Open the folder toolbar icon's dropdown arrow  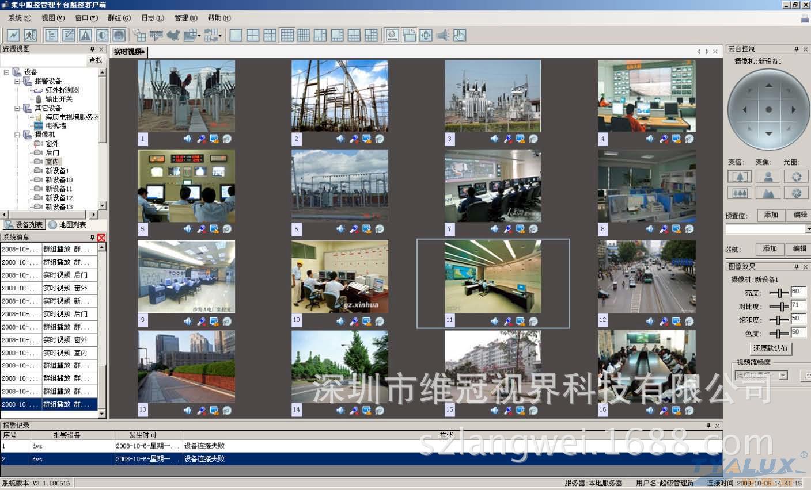199,36
